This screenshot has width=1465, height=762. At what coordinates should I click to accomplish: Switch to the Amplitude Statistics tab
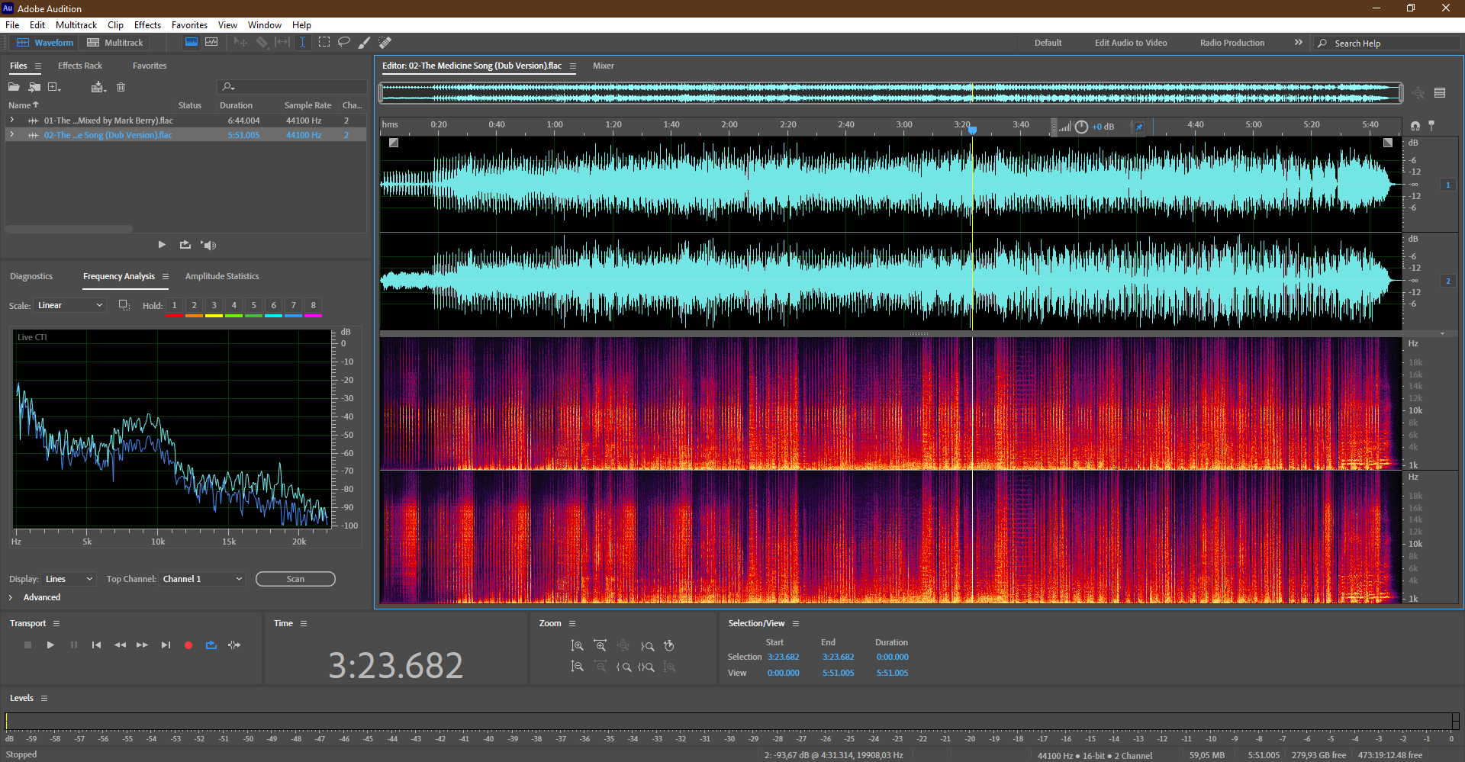point(222,276)
